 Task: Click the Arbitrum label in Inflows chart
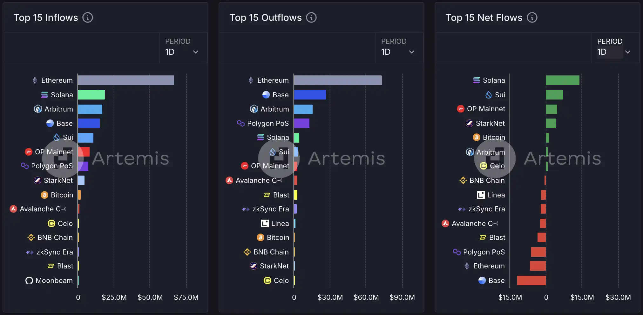point(59,109)
